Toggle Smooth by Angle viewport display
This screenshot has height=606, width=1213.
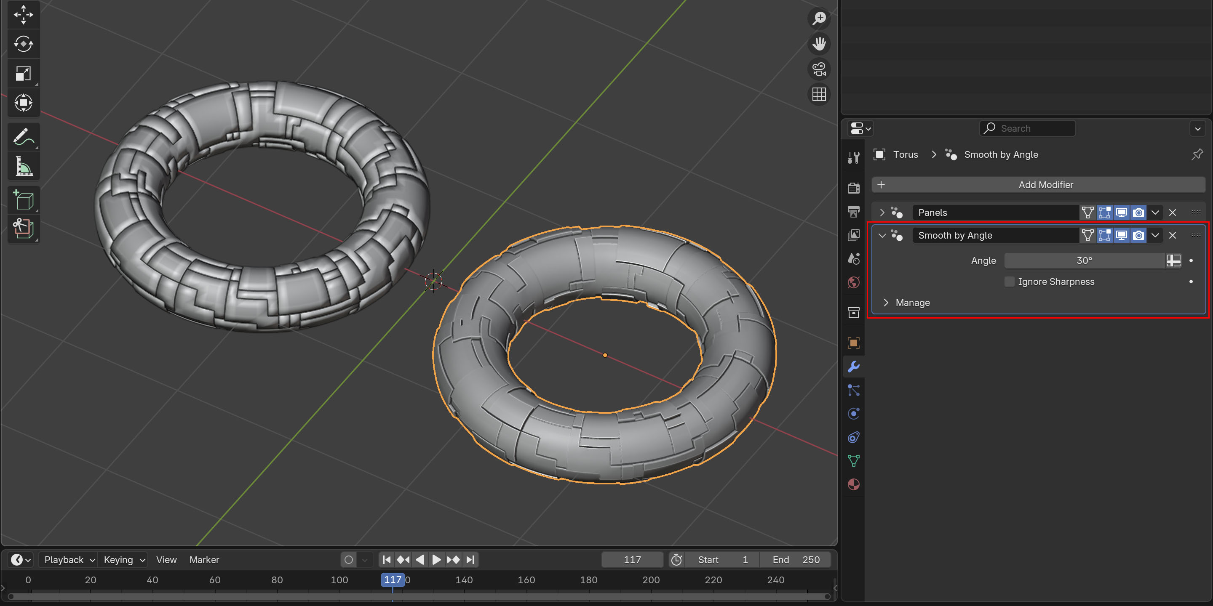coord(1121,235)
